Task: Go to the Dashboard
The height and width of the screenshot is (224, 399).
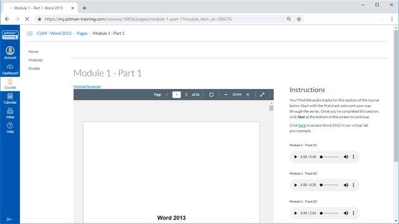Action: 10,69
